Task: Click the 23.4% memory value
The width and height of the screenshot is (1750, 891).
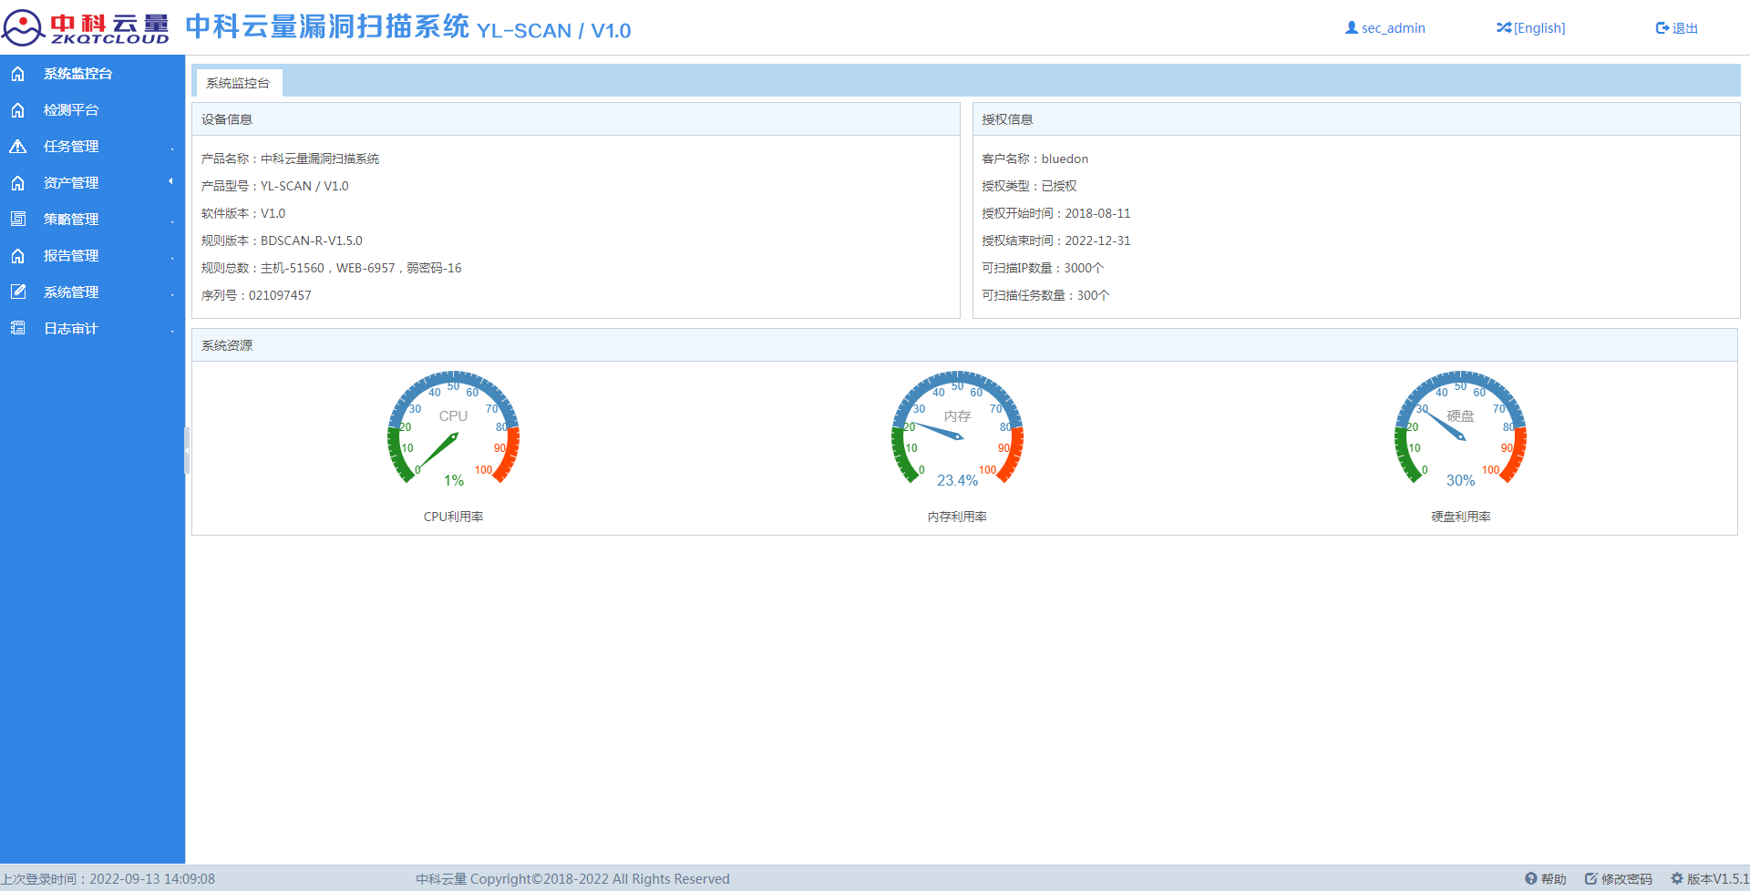Action: (957, 480)
